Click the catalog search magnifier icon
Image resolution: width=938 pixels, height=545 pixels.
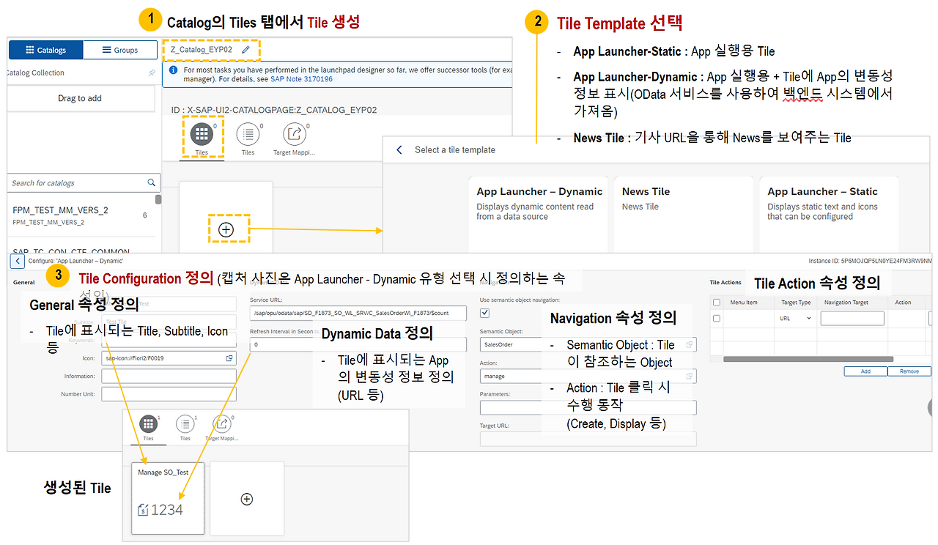pos(152,183)
